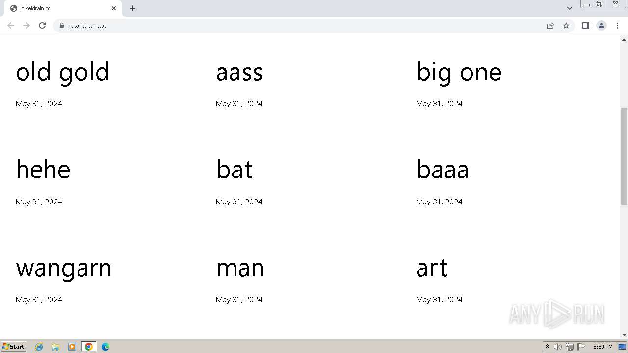Open Chrome's three-dot menu
The image size is (628, 353).
point(617,25)
